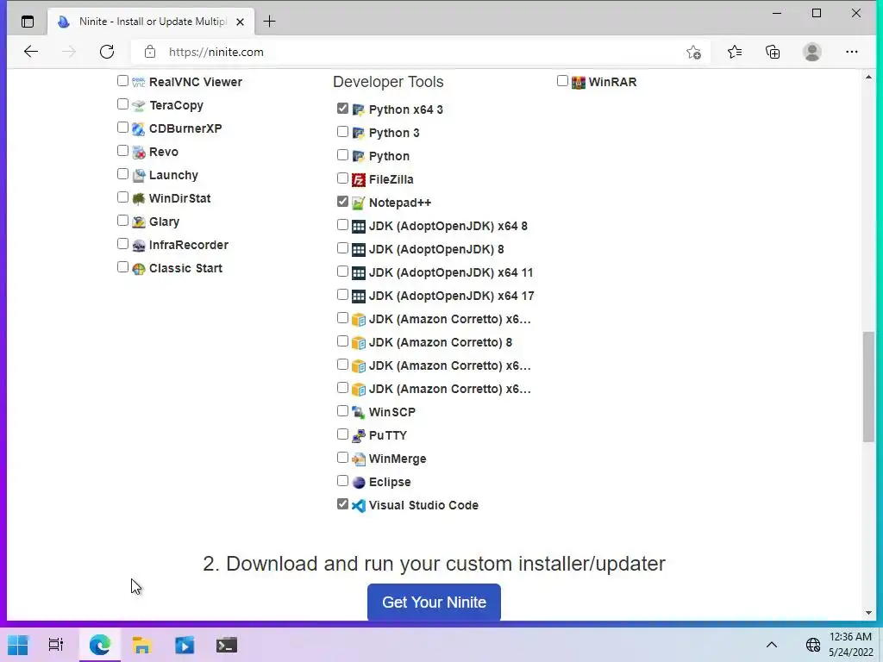Click the Notepad++ icon

click(359, 203)
